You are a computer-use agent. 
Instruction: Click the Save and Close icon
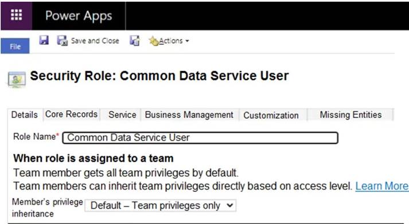pos(63,41)
